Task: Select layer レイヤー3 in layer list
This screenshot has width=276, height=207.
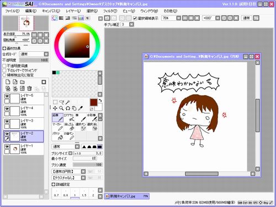Action: pyautogui.click(x=24, y=123)
